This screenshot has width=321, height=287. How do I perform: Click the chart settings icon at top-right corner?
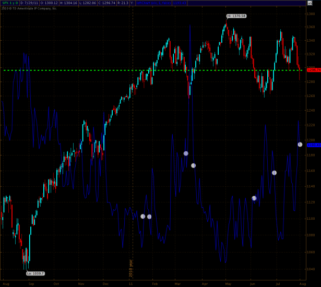click(310, 3)
